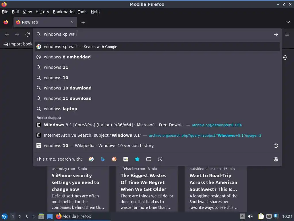Search history with clock icon
This screenshot has width=294, height=221.
coord(160,159)
